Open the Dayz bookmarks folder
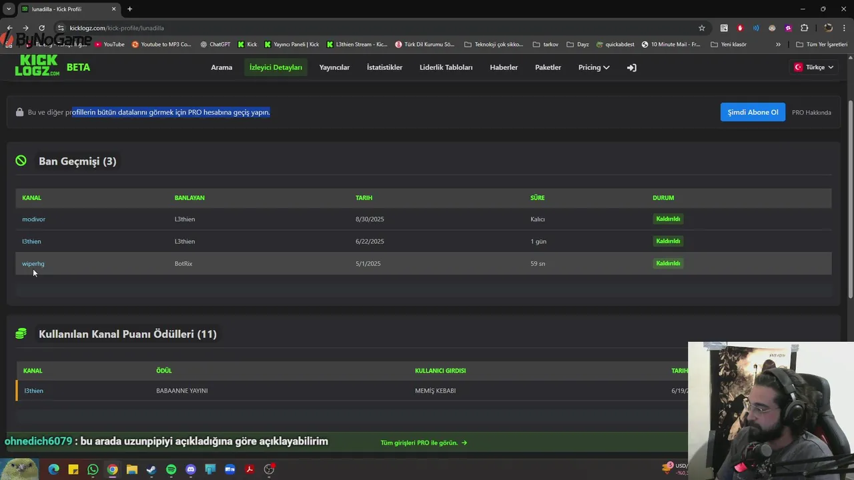The width and height of the screenshot is (854, 480). 578,45
